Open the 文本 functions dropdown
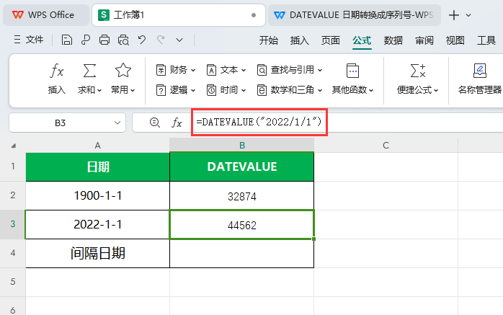 pyautogui.click(x=226, y=70)
